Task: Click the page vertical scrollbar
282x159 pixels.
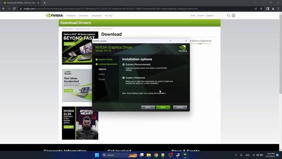Action: (x=280, y=54)
